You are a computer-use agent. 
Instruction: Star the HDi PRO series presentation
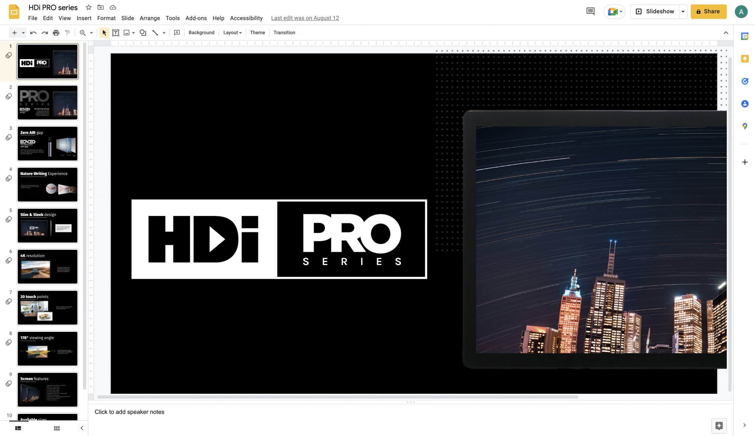88,7
